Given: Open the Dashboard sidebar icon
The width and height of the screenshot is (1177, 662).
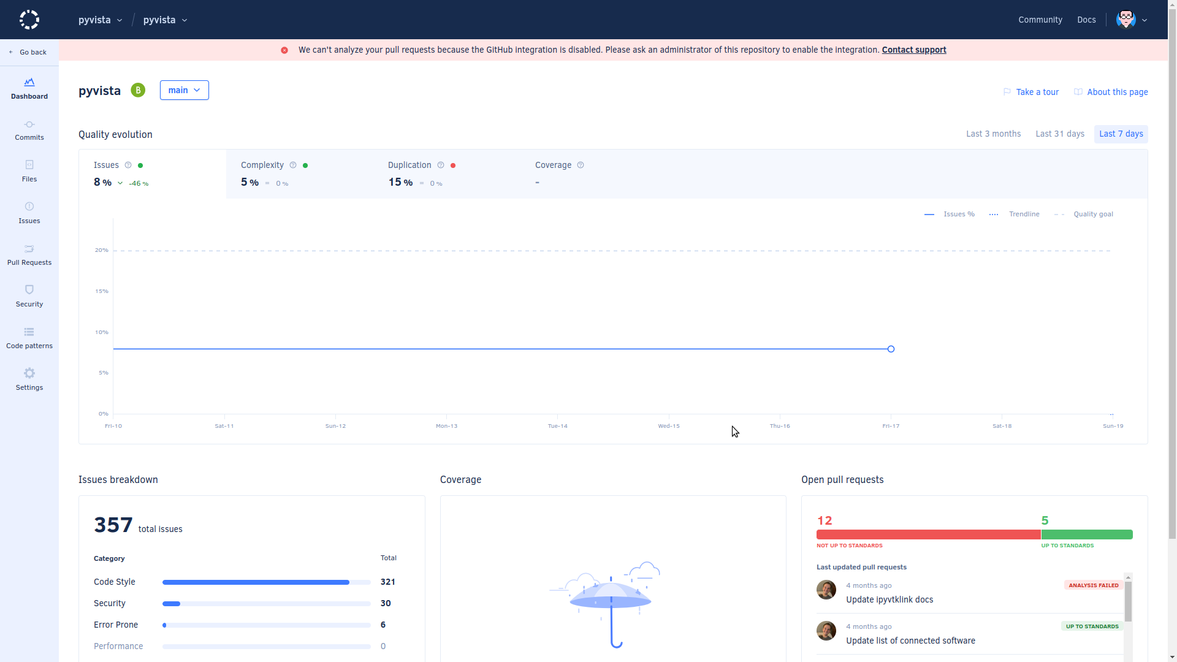Looking at the screenshot, I should pos(29,82).
